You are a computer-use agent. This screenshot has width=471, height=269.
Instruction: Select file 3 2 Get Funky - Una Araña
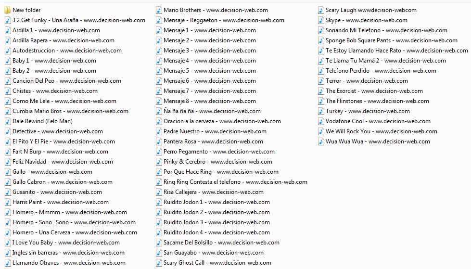pyautogui.click(x=79, y=20)
